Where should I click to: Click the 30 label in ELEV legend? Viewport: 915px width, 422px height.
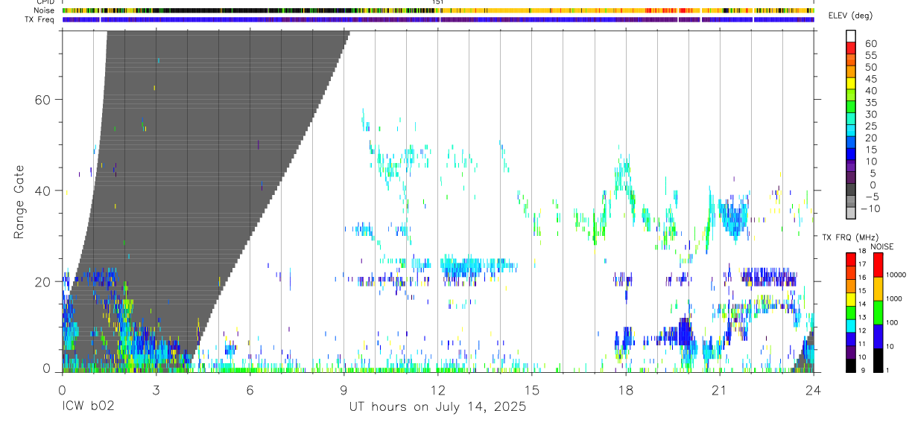click(x=870, y=115)
